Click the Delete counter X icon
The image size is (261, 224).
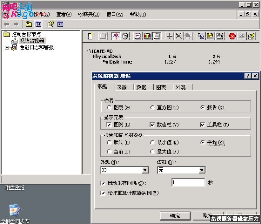(x=179, y=36)
